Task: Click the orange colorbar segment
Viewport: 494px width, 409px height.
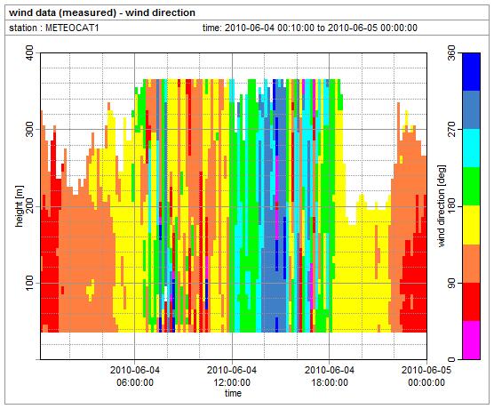Action: point(471,263)
